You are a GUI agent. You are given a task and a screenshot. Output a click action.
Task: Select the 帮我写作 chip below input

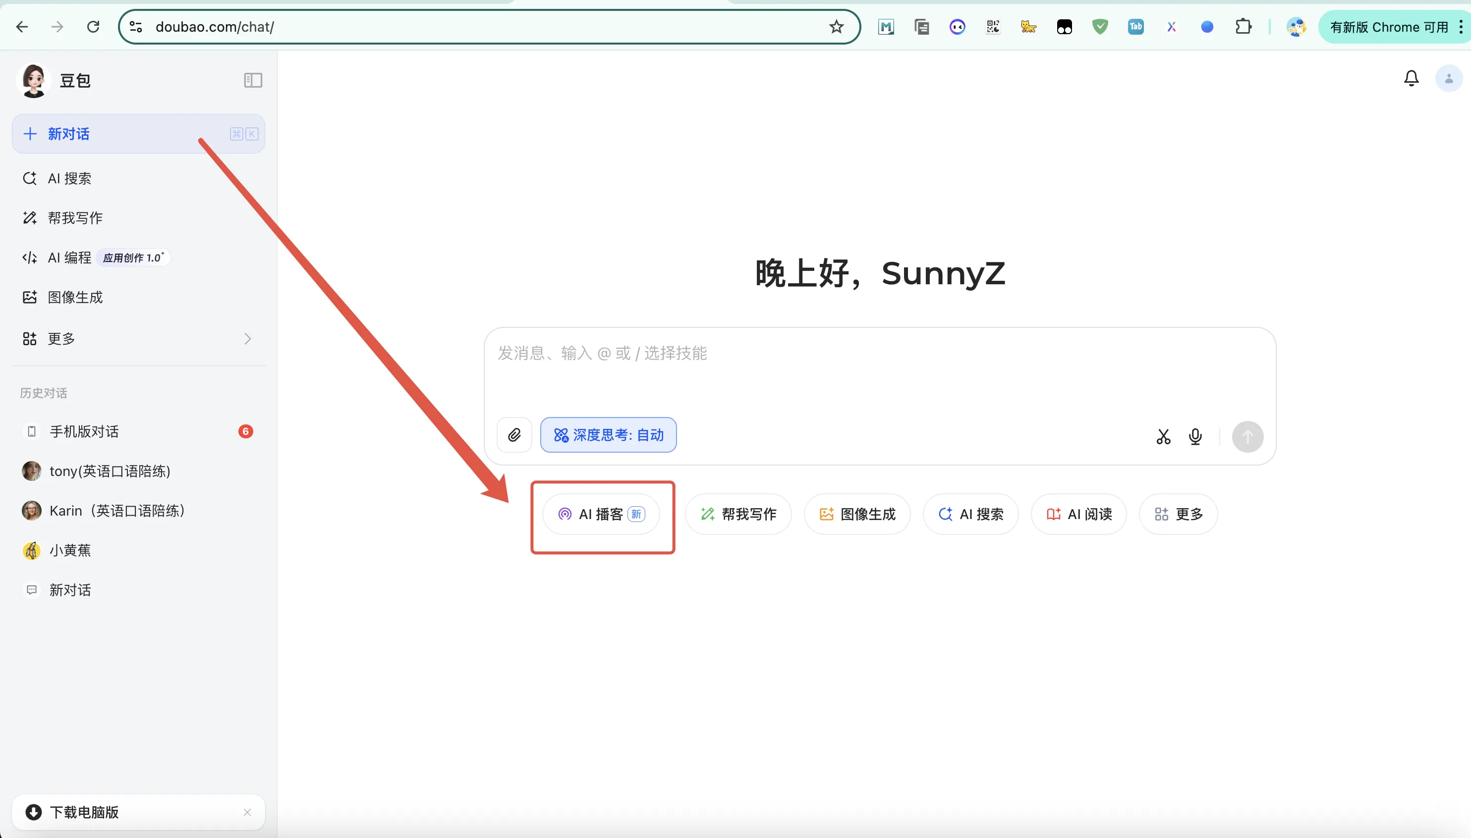tap(738, 514)
